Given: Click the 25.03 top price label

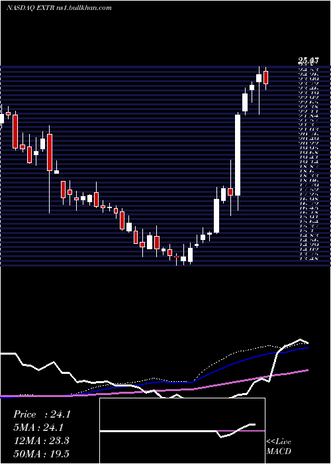Looking at the screenshot, I should pyautogui.click(x=308, y=61).
